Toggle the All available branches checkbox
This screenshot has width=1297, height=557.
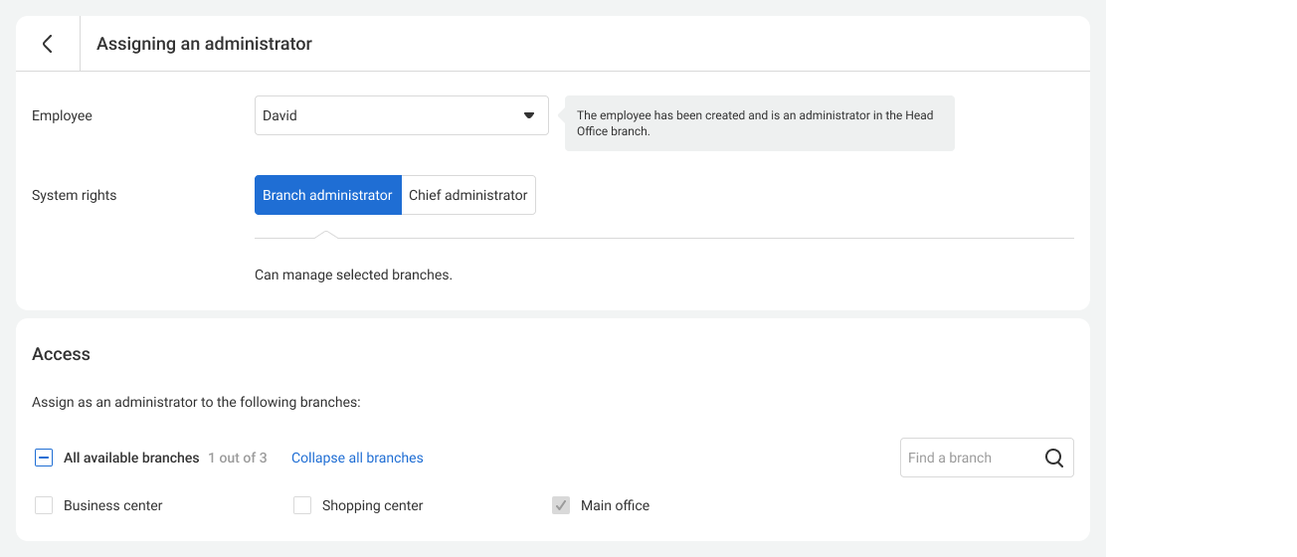(x=44, y=458)
